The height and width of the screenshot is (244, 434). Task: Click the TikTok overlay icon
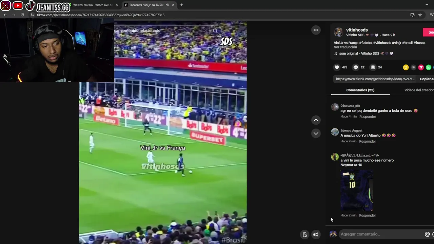[x=30, y=5]
